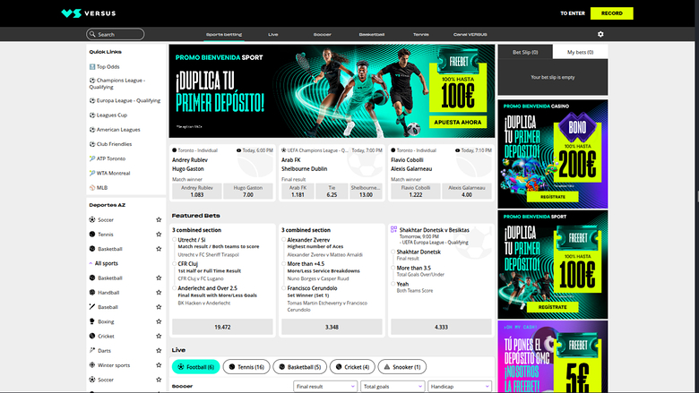This screenshot has width=699, height=393.
Task: Open the settings gear icon
Action: (x=600, y=34)
